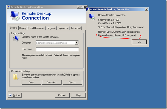Open the Local Resources tab
This screenshot has height=109, width=167.
(36, 28)
